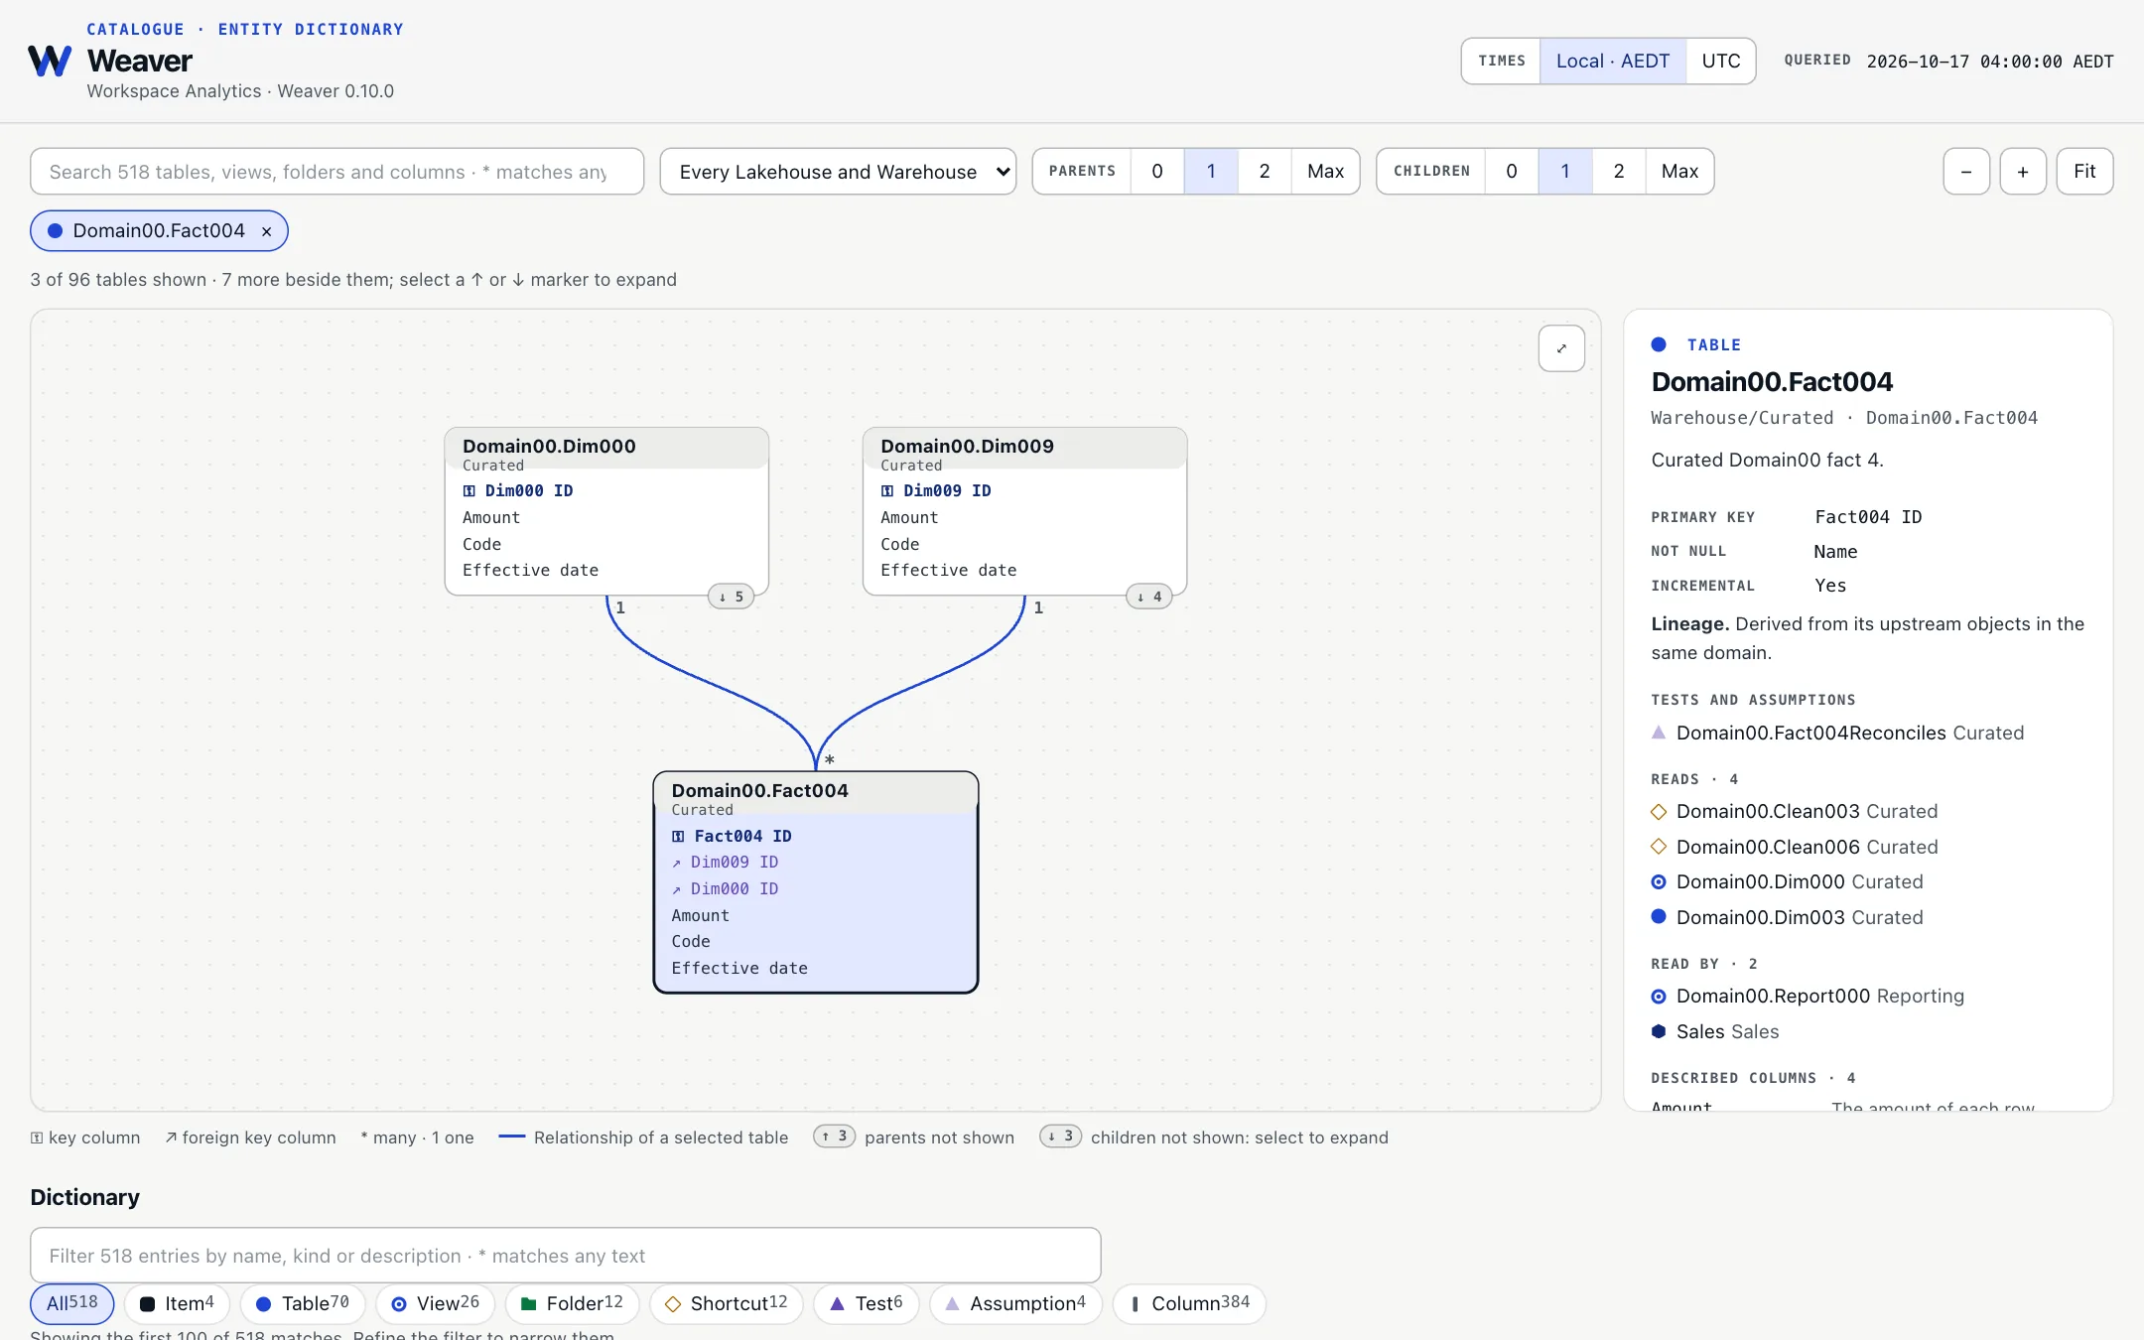Click the view icon beside Domain00.Dim000 in Reads
The height and width of the screenshot is (1340, 2144).
click(1659, 881)
